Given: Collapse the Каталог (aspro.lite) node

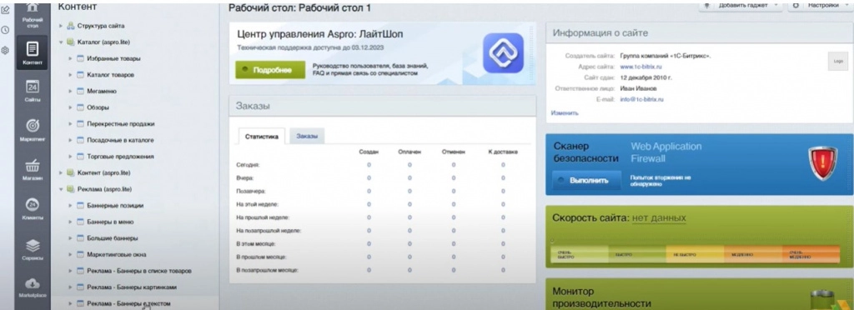Looking at the screenshot, I should click(x=61, y=42).
